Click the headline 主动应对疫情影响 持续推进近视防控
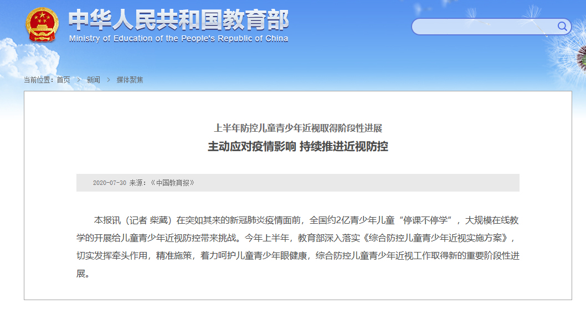586x335 pixels. (297, 147)
